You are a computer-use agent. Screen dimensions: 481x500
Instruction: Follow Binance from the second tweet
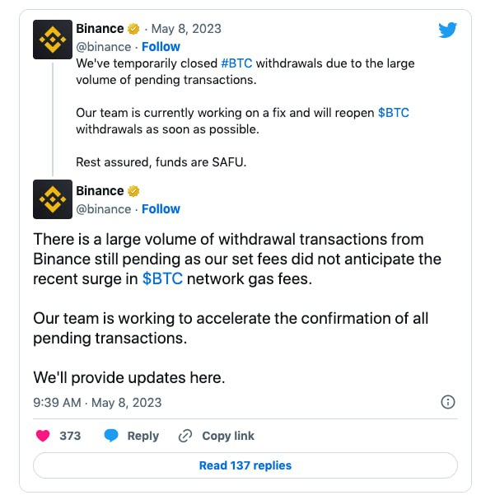pos(161,209)
